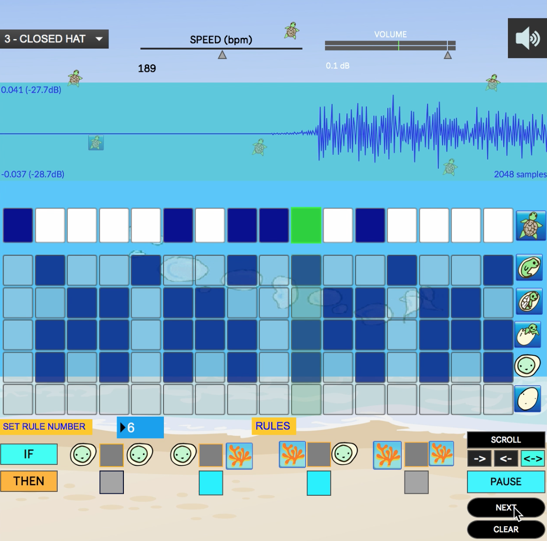Activate an empty white step in the top row
Image resolution: width=547 pixels, height=541 pixels.
[50, 225]
